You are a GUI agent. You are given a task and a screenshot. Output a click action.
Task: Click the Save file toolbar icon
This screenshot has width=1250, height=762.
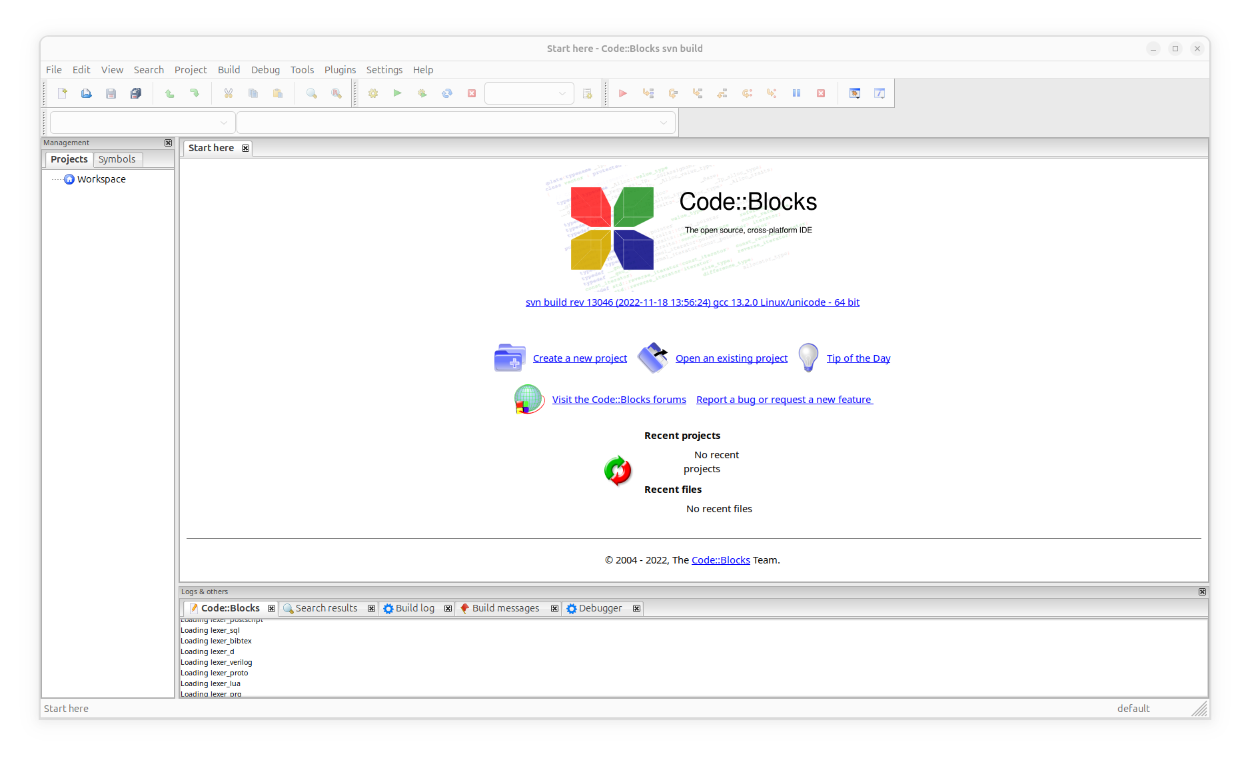111,93
